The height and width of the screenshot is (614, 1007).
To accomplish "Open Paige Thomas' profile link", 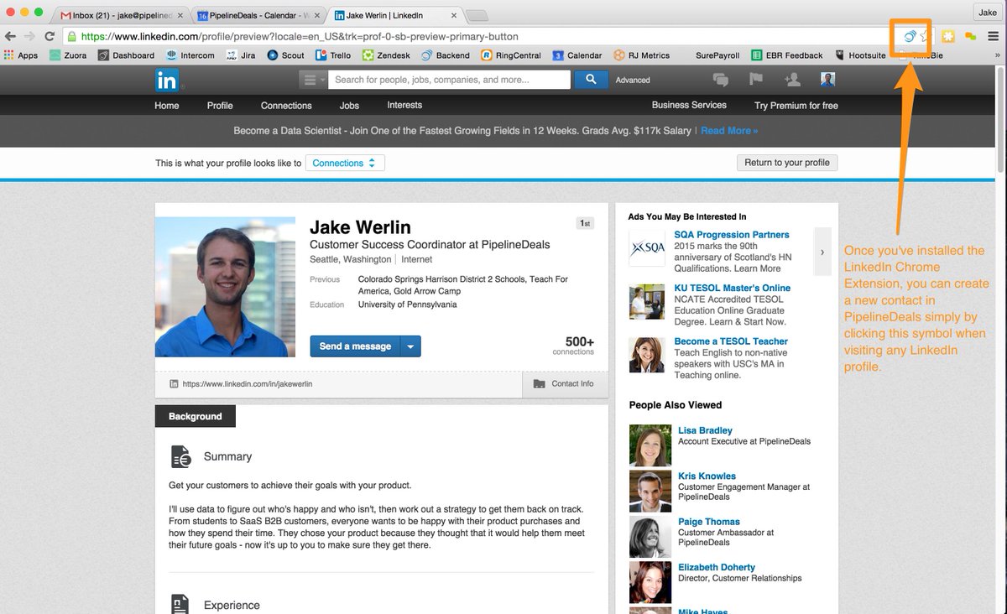I will [710, 522].
